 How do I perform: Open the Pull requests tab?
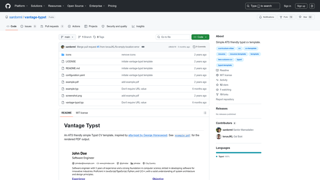click(52, 26)
